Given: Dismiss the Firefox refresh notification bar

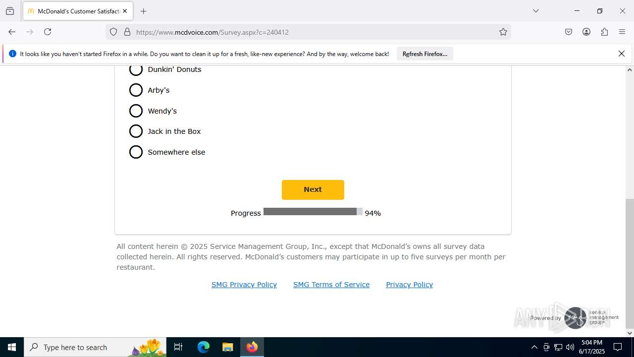Looking at the screenshot, I should [622, 54].
